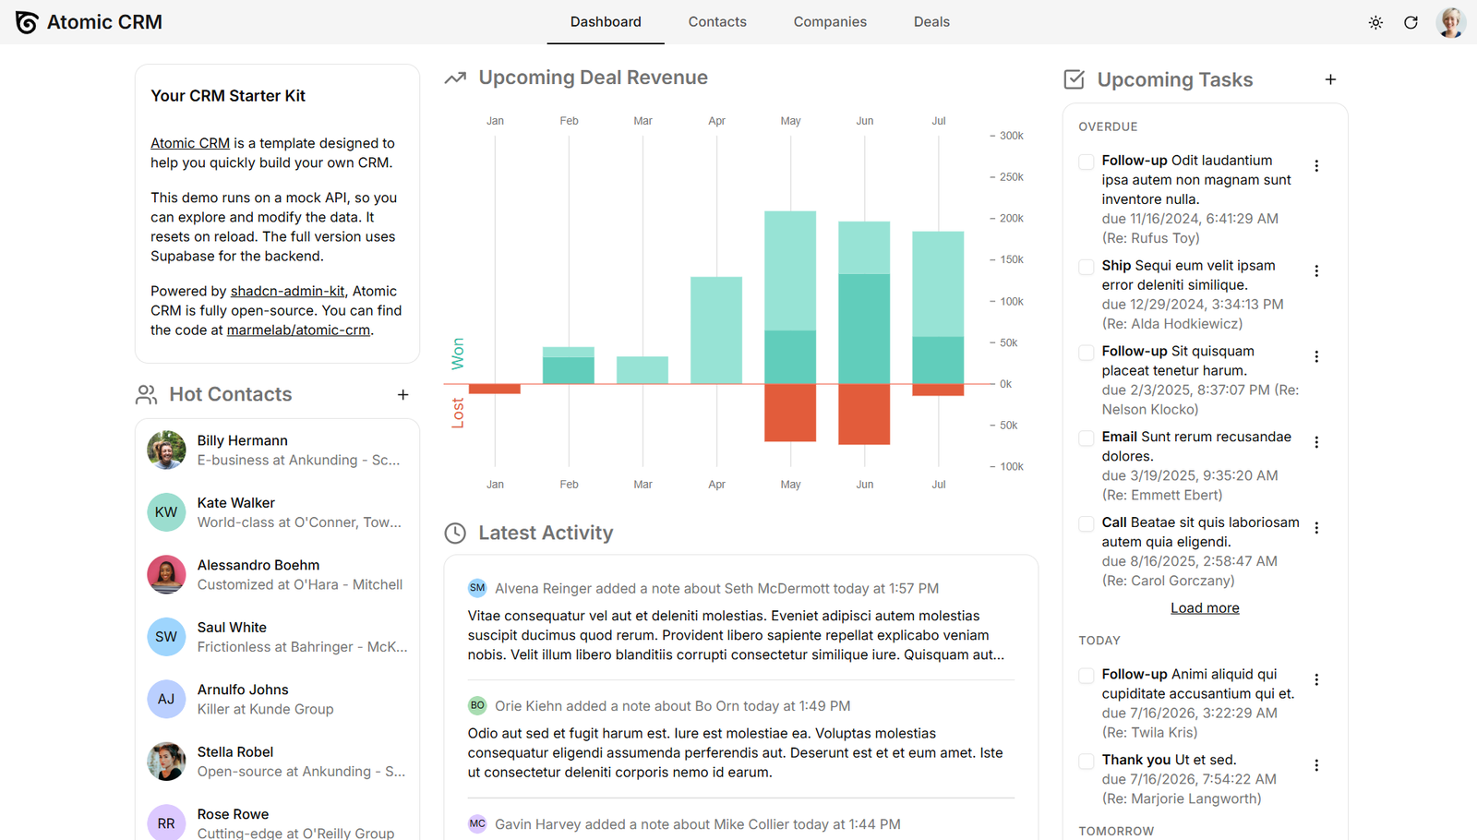The image size is (1477, 840).
Task: Open Saul White contact name
Action: [x=232, y=627]
